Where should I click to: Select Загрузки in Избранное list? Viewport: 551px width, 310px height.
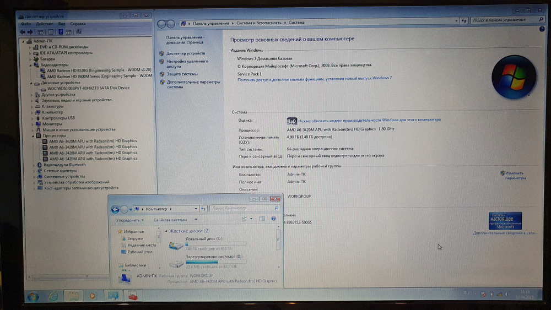pyautogui.click(x=136, y=238)
